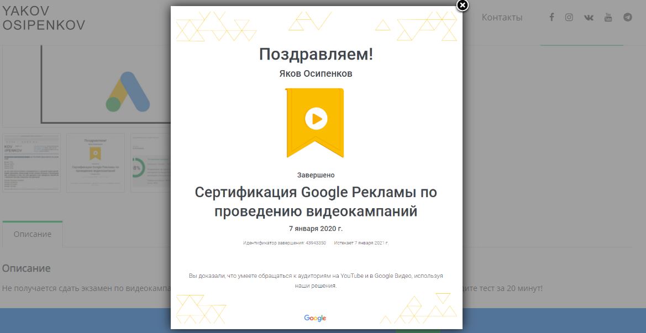Open the Facebook profile icon
This screenshot has height=333, width=646.
coord(551,17)
